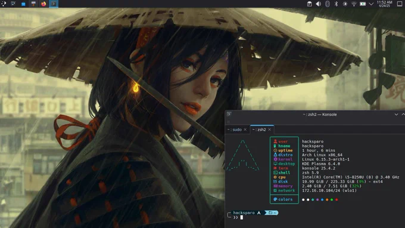
Task: Open the KDE application launcher
Action: [4, 4]
